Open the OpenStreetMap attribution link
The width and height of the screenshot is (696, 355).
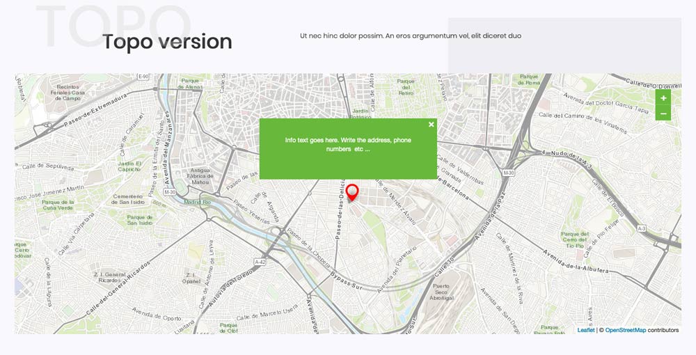625,330
